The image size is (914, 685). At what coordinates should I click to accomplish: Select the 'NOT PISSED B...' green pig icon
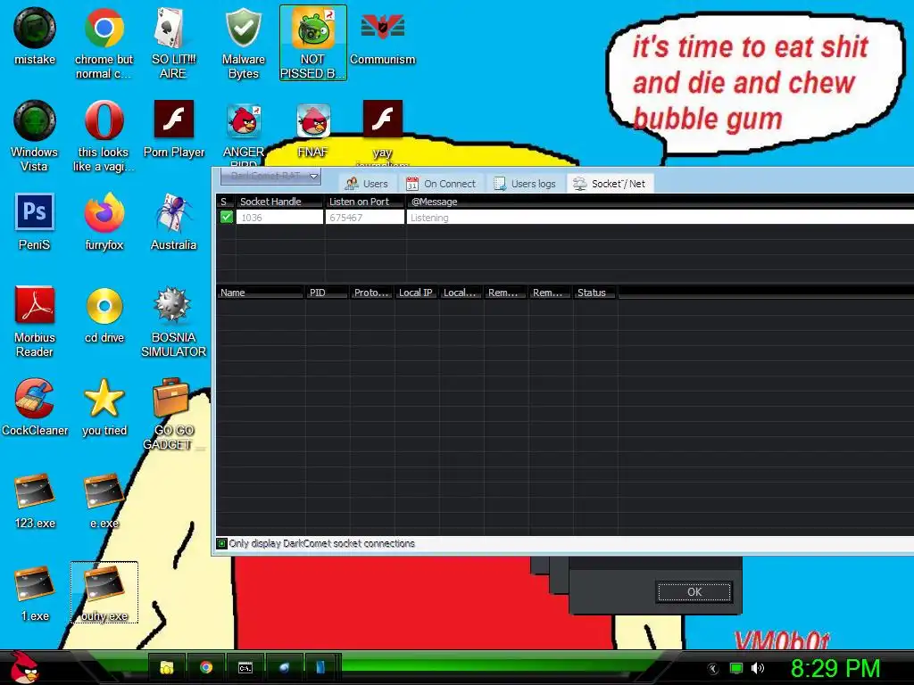click(x=313, y=44)
